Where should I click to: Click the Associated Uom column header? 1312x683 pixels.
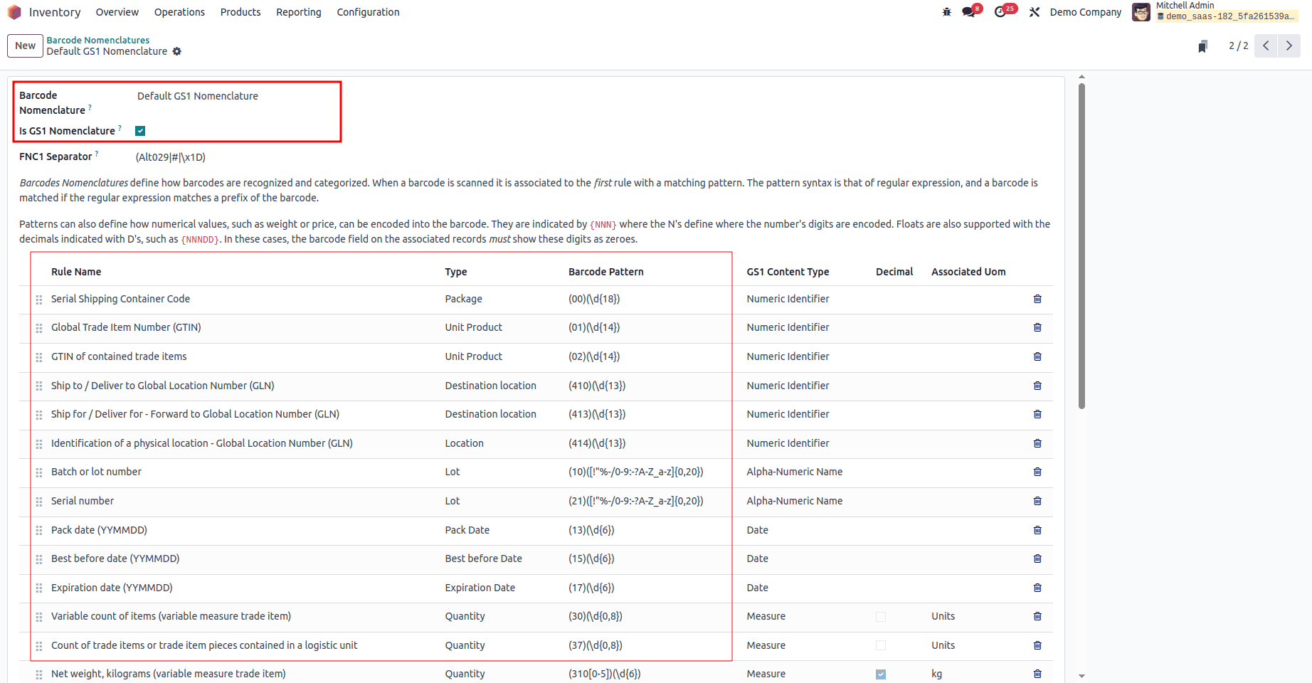[968, 272]
